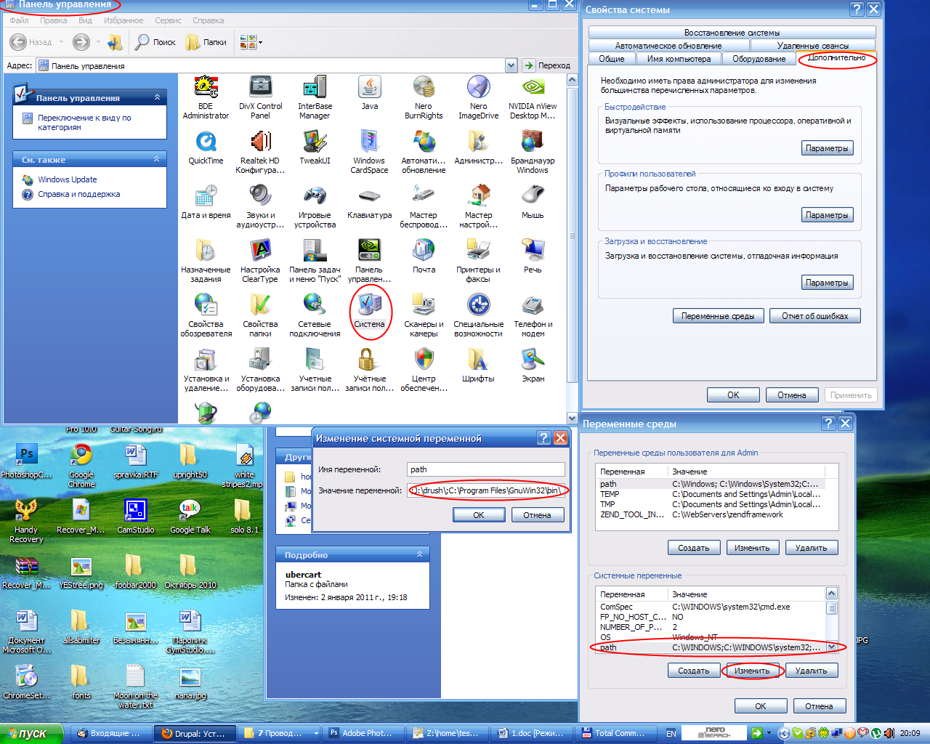Click Переключение к виду по категориям link

point(84,122)
